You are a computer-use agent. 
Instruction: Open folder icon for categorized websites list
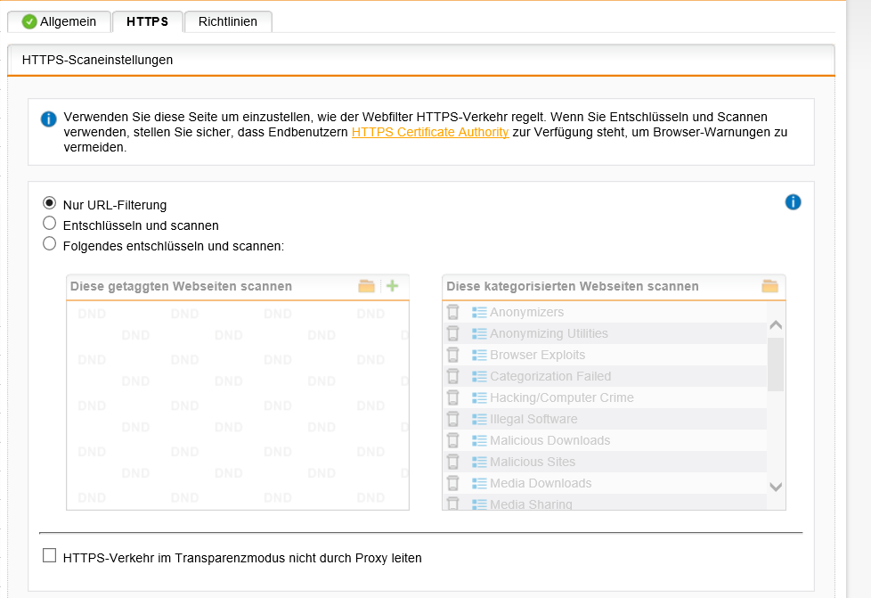click(770, 286)
